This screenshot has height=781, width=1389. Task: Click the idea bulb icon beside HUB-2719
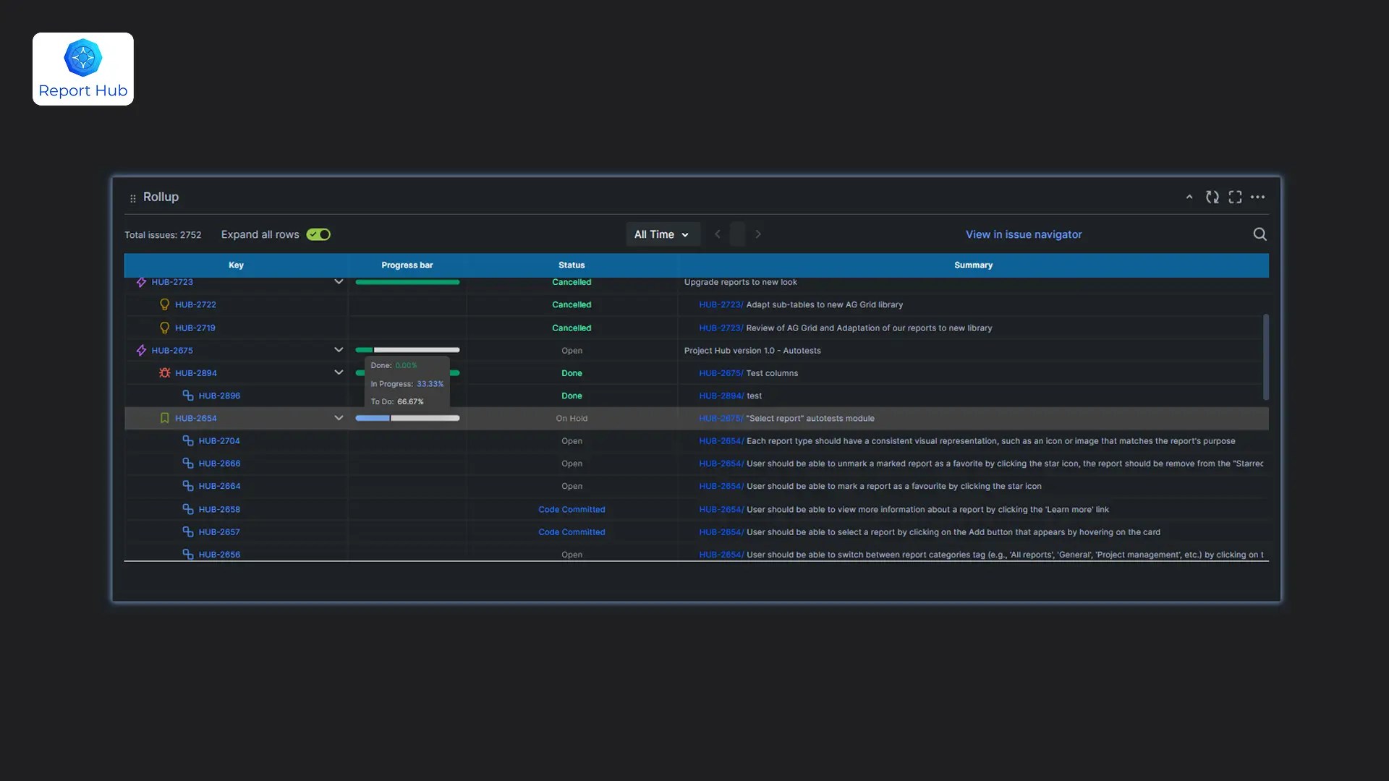164,328
